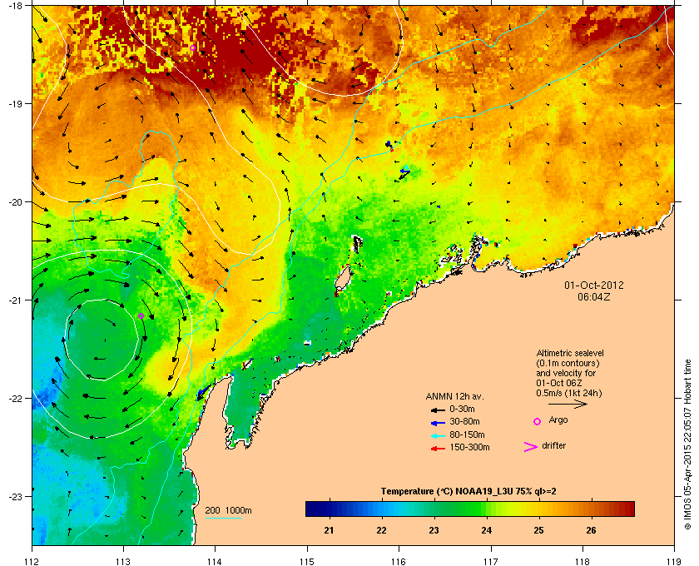
Task: Click the 150-300m depth label
Action: 469,447
